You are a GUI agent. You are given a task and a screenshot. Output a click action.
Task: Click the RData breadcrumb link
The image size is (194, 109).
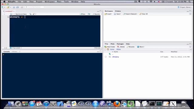coord(119,49)
